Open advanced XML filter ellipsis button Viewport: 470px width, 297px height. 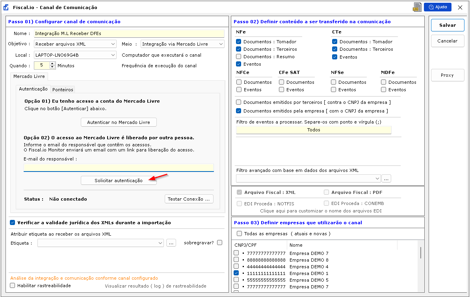pos(386,179)
